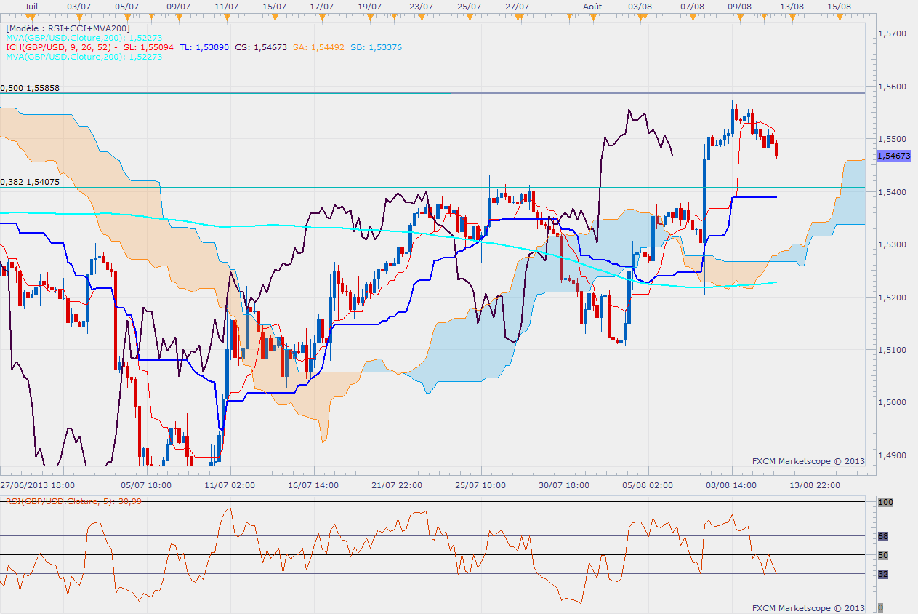Screen dimensions: 918x614
Task: Click the orange marker under the Juil label
Action: coord(31,17)
